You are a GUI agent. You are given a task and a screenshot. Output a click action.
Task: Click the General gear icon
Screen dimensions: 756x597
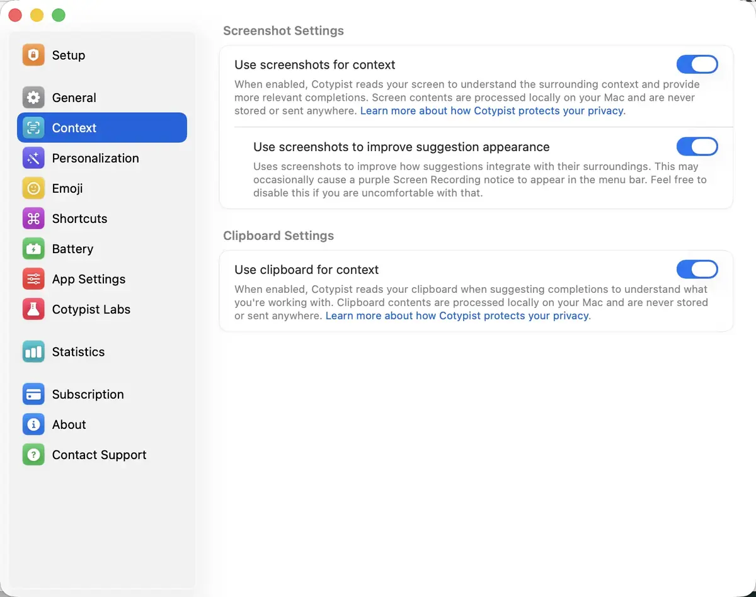click(33, 98)
